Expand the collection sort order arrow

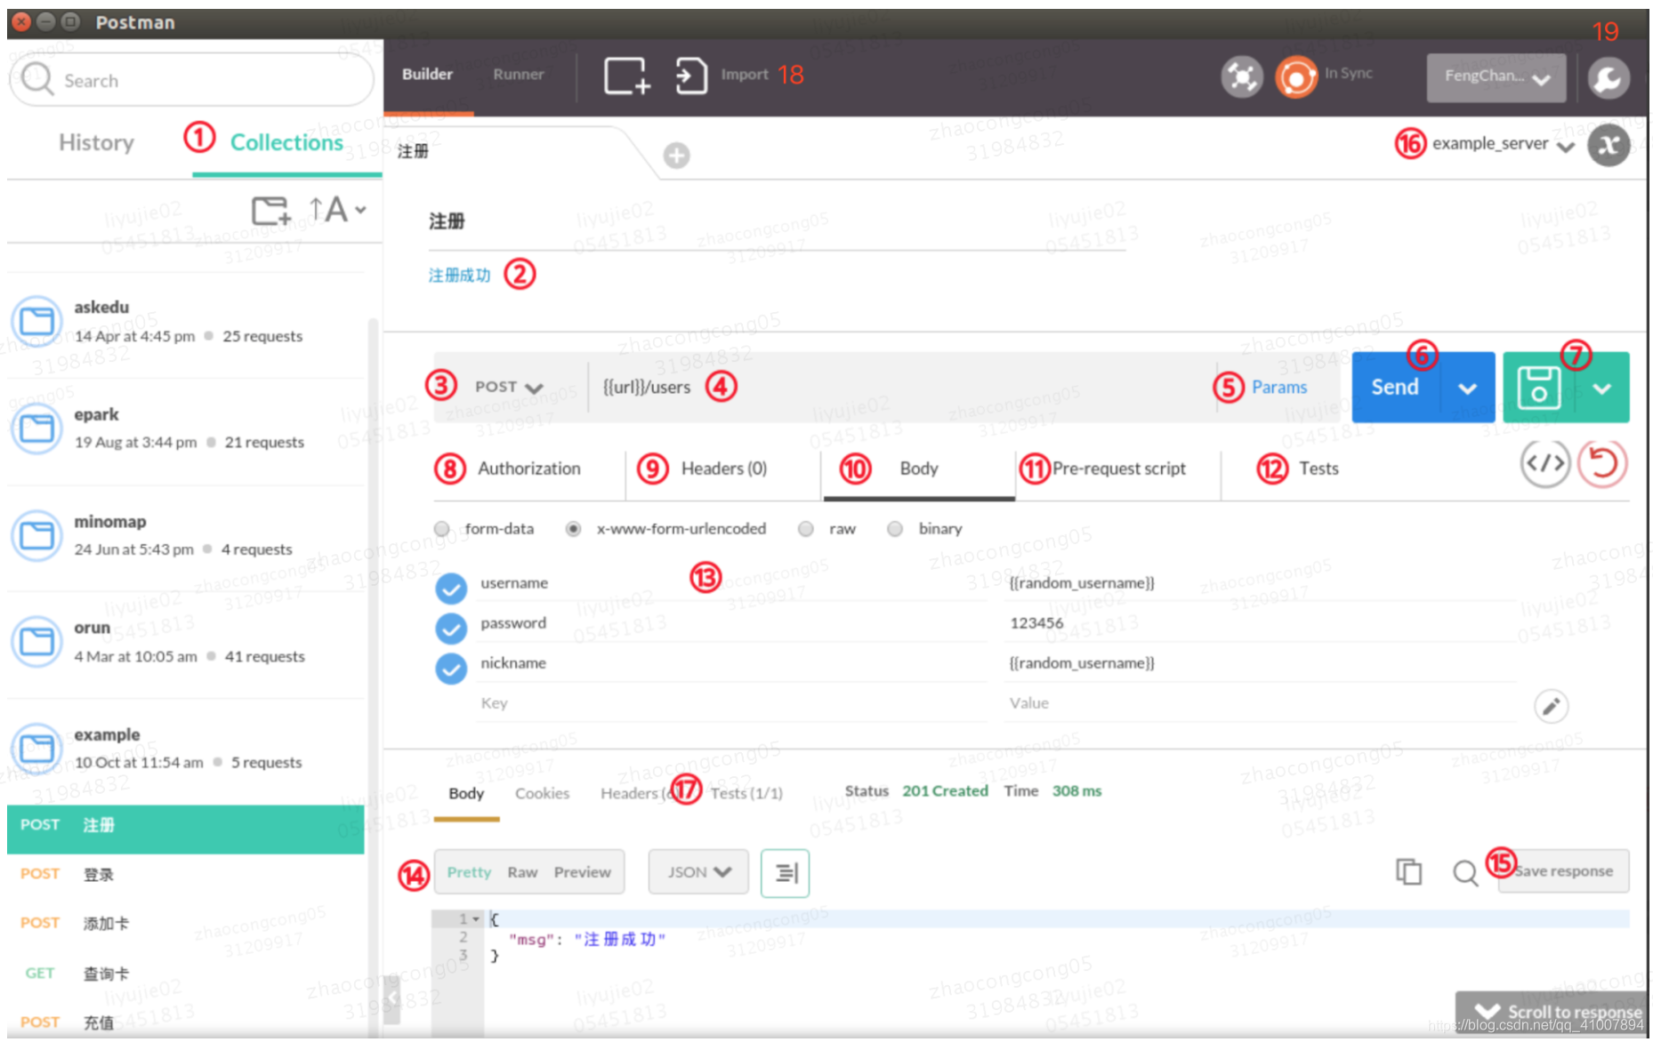(360, 211)
